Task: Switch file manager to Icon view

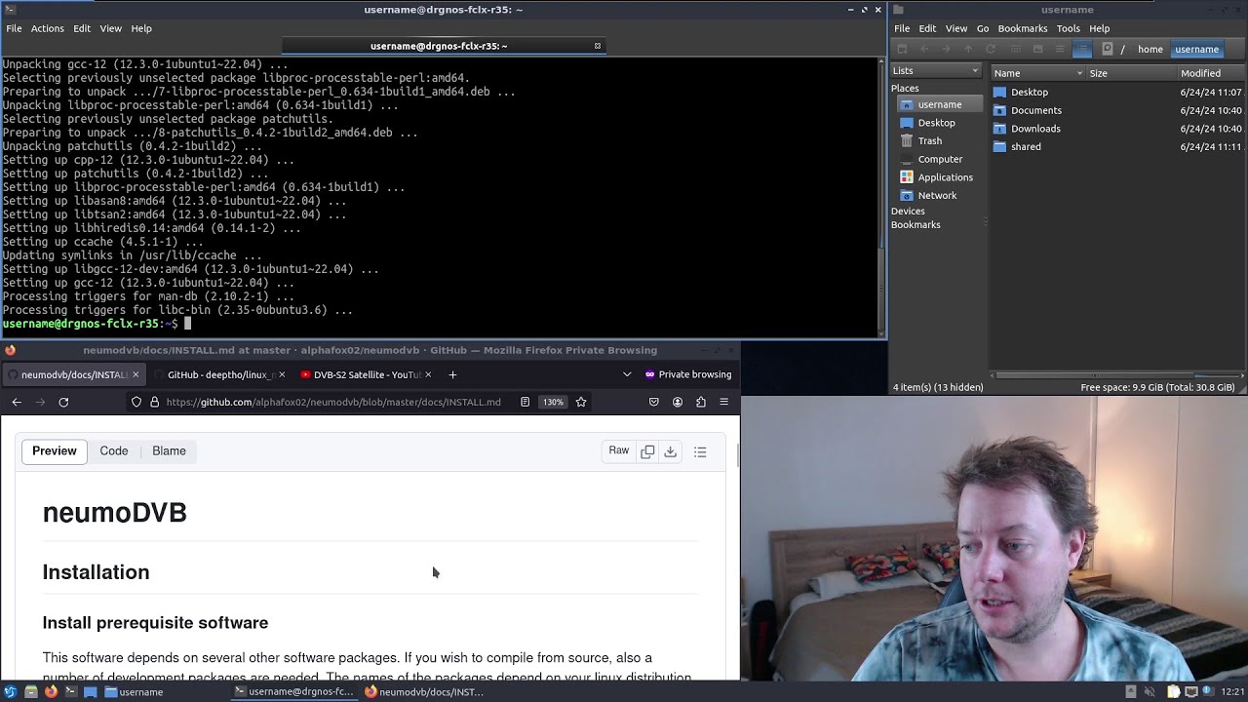Action: coord(1016,49)
